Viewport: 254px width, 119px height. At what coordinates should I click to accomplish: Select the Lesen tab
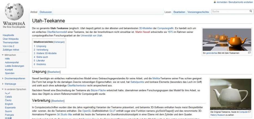point(168,12)
